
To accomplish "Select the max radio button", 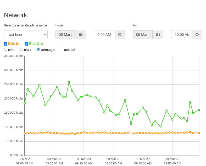I will pos(21,49).
